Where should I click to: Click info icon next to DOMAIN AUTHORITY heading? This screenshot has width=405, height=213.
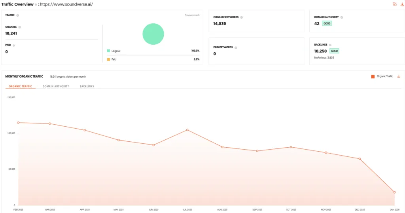pyautogui.click(x=341, y=17)
